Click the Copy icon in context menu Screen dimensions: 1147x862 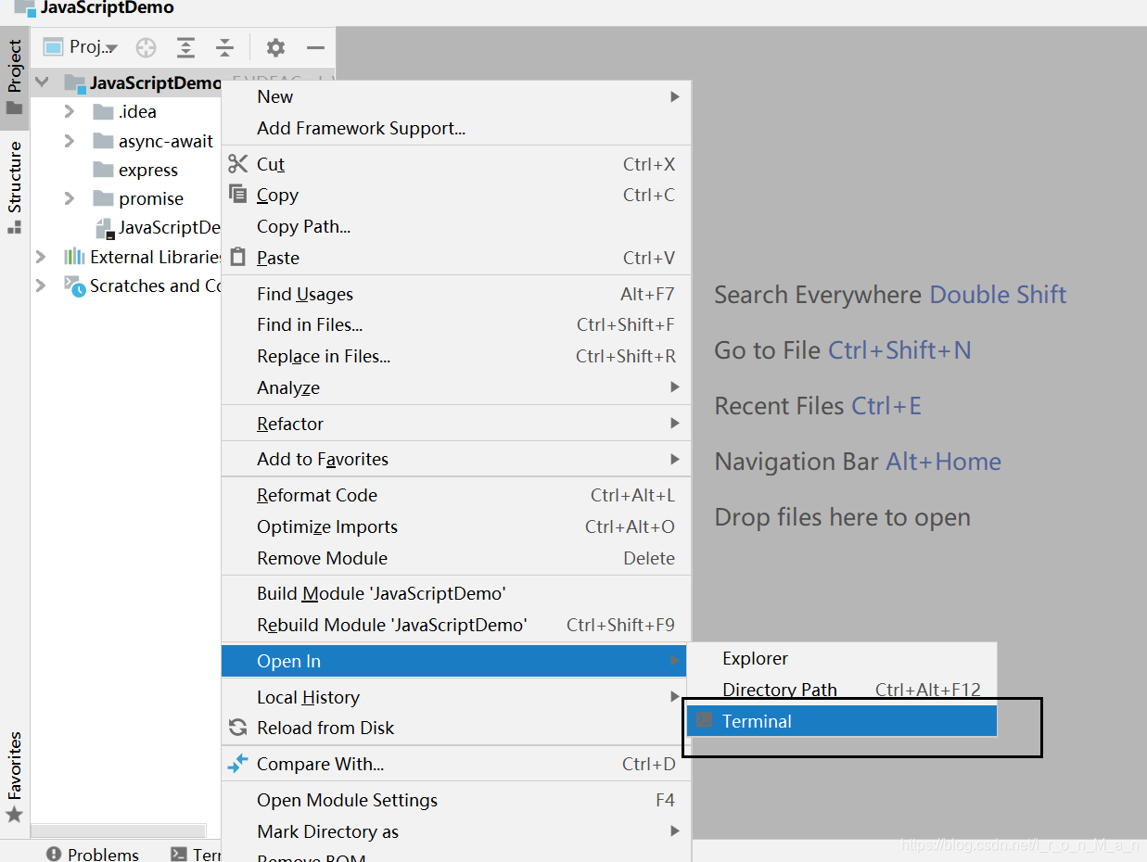(x=239, y=195)
